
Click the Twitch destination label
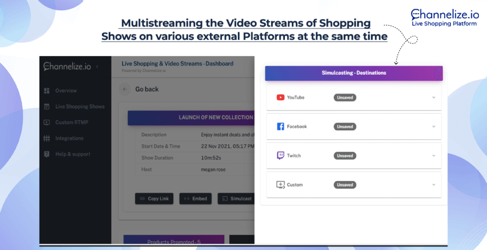[293, 155]
